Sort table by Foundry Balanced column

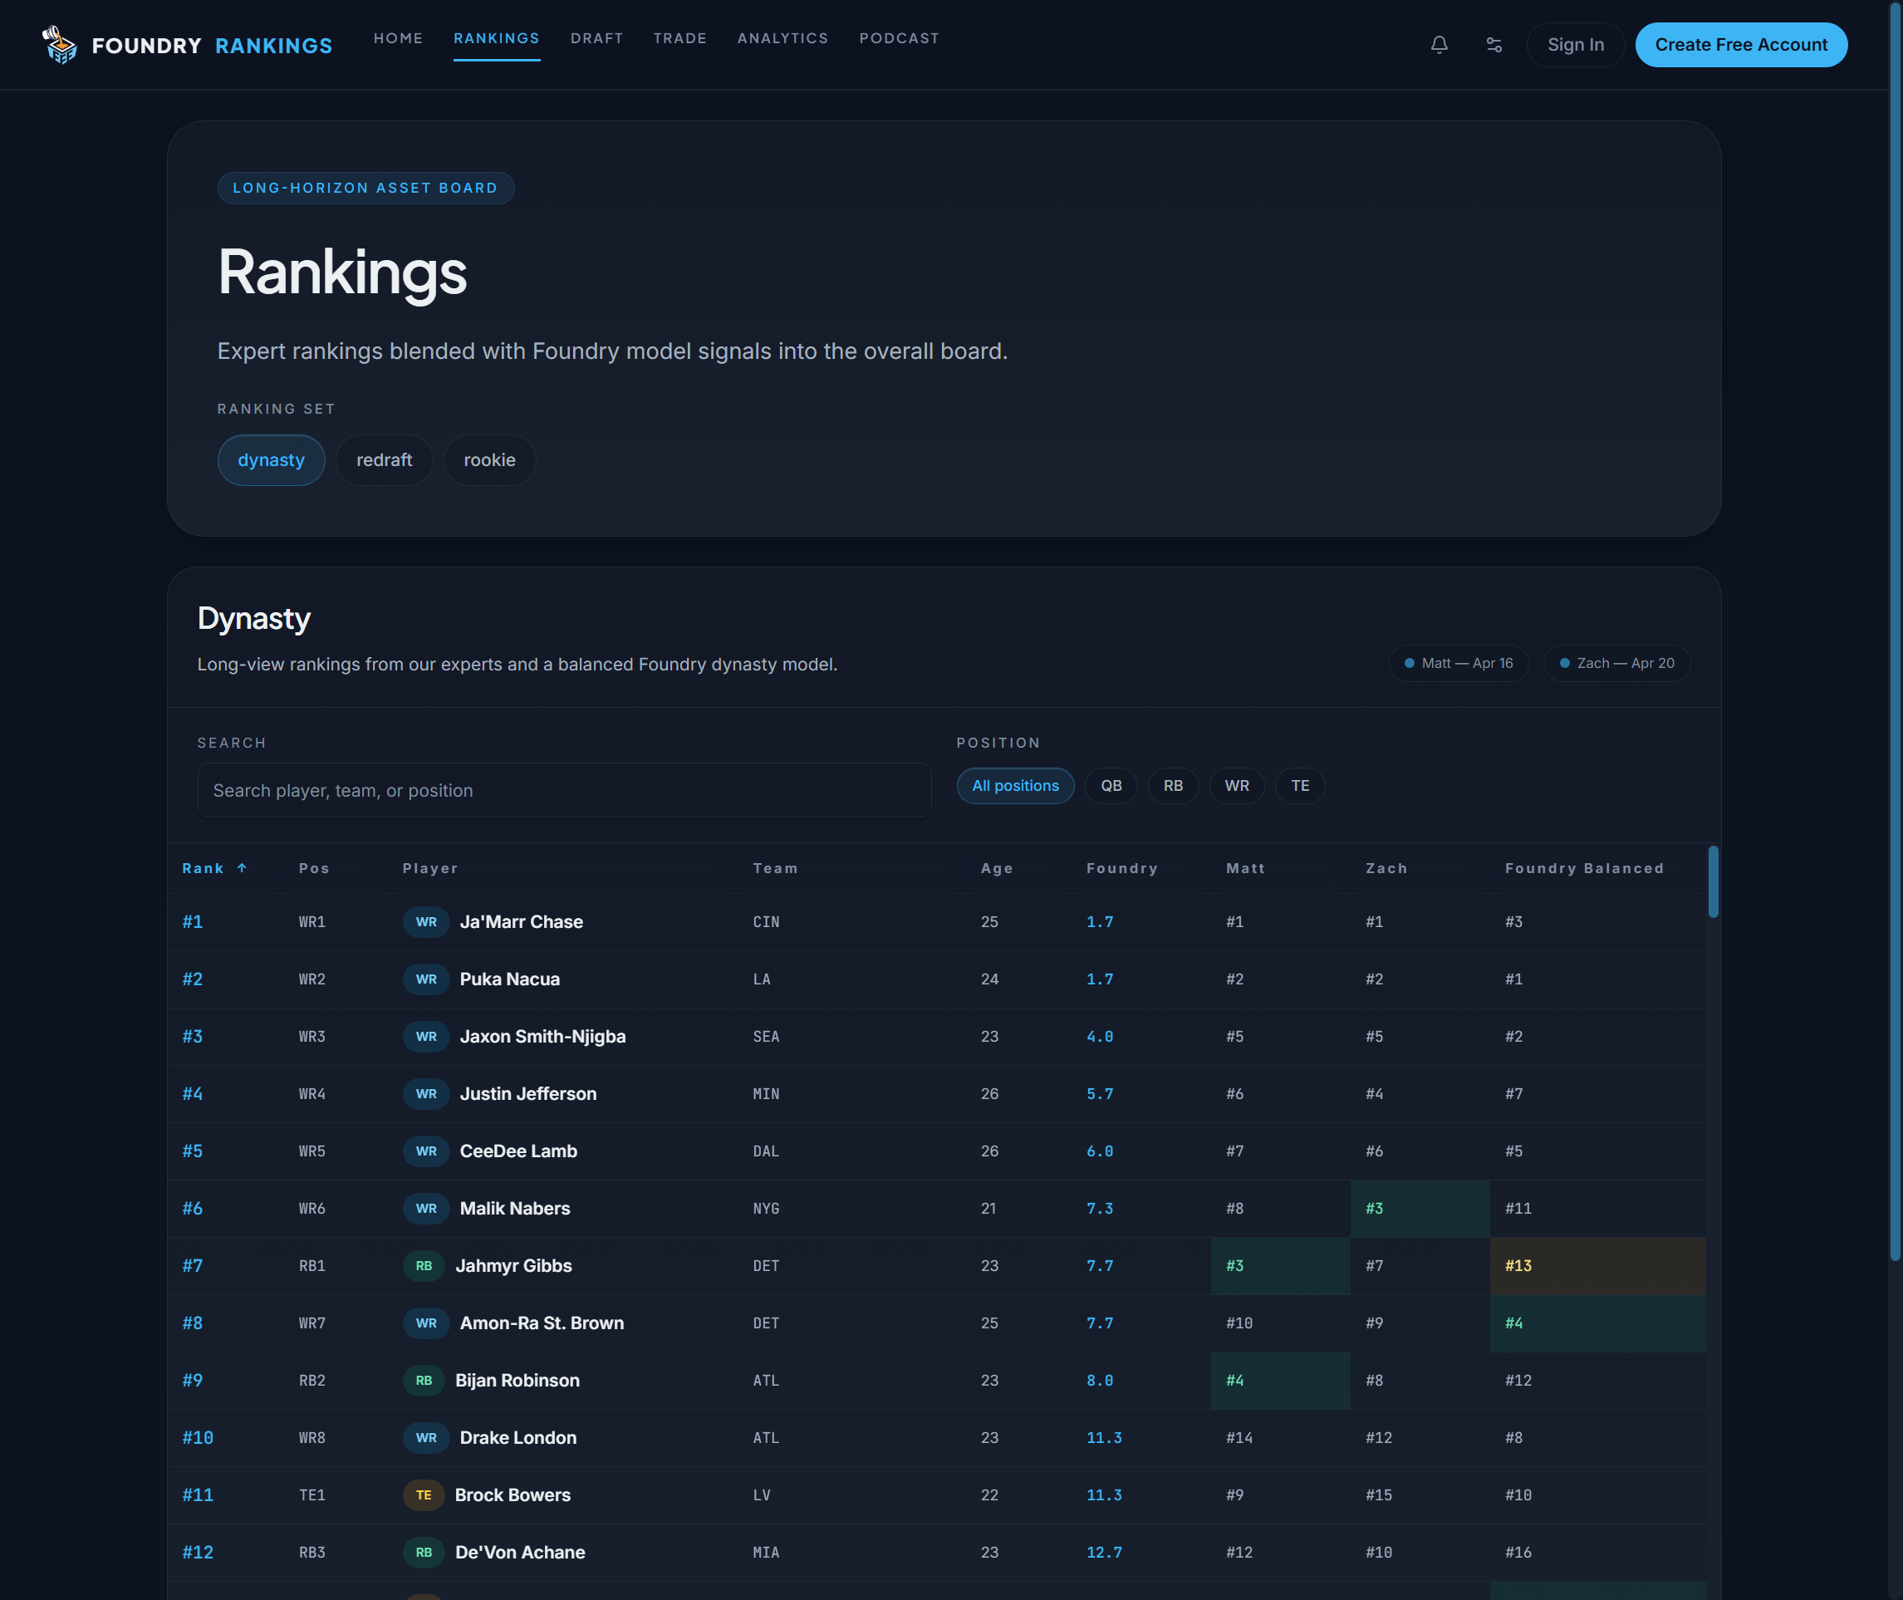click(x=1585, y=869)
